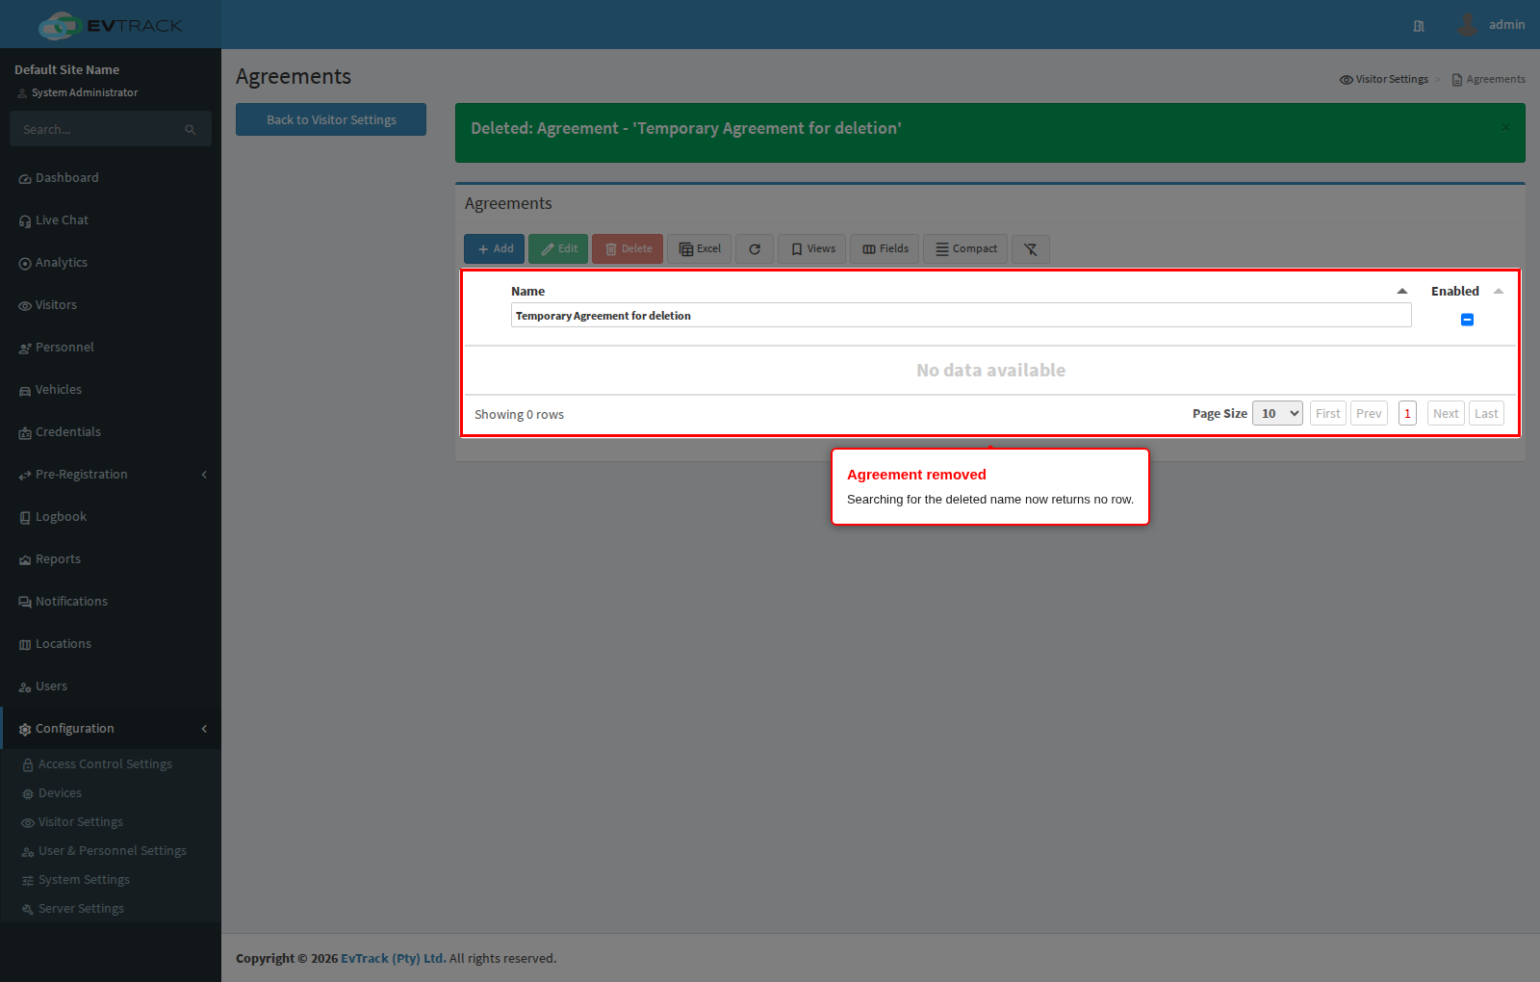Screen dimensions: 1540x982
Task: Click the Name column header
Action: pos(527,291)
